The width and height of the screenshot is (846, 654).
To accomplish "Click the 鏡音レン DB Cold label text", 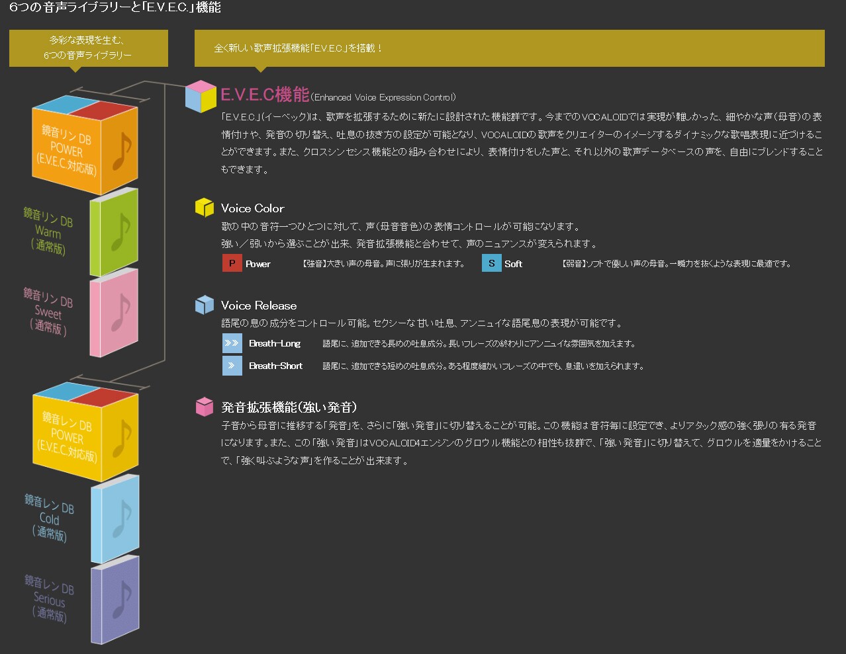I will (49, 518).
